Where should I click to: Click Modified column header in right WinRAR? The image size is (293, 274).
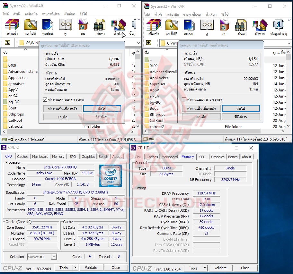(x=279, y=52)
